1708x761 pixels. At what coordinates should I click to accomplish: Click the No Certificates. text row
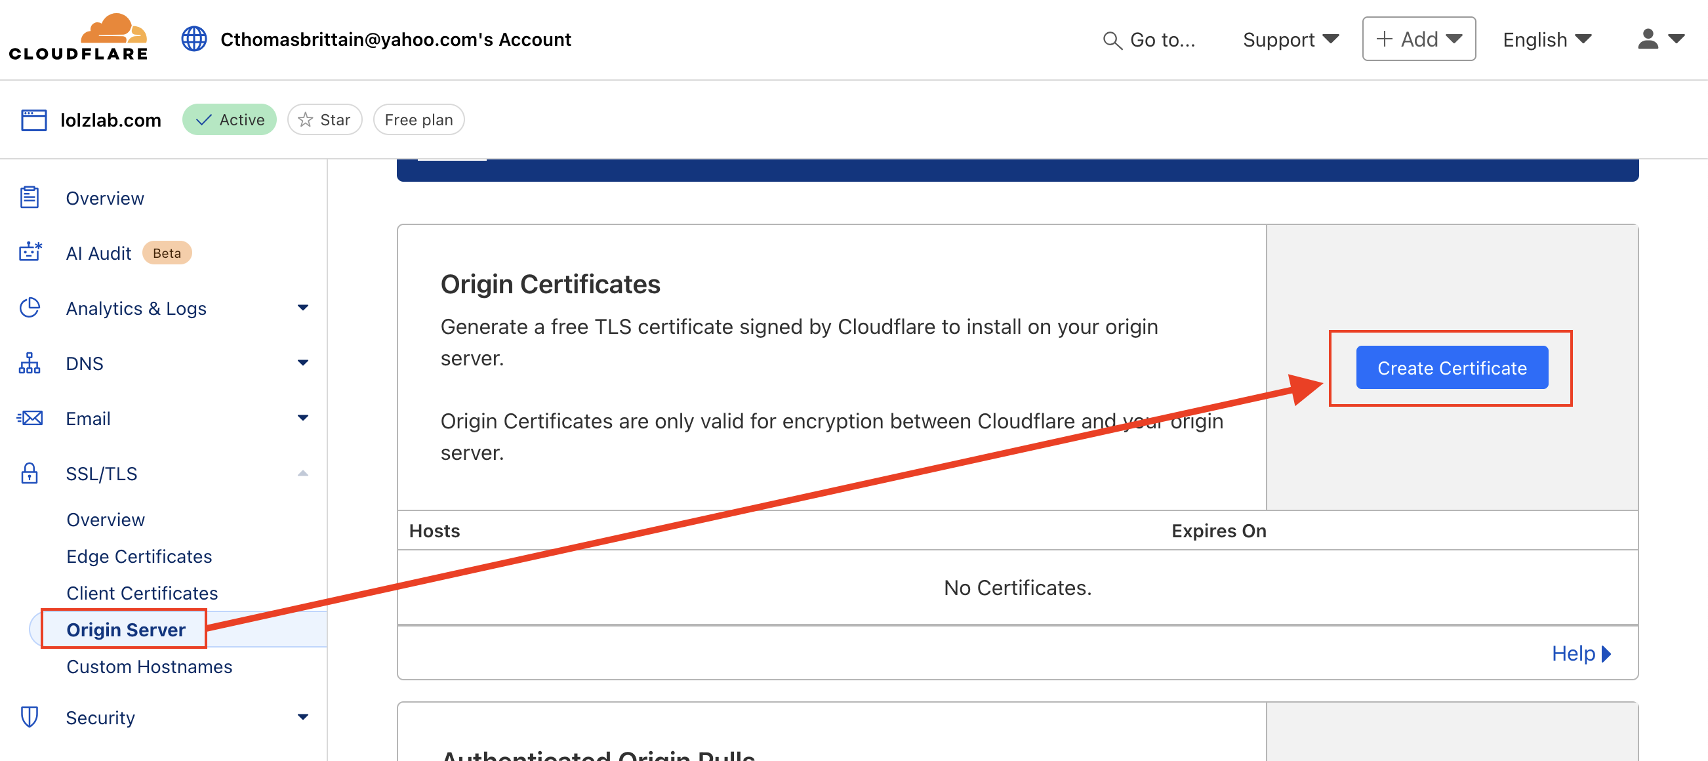click(x=1018, y=588)
